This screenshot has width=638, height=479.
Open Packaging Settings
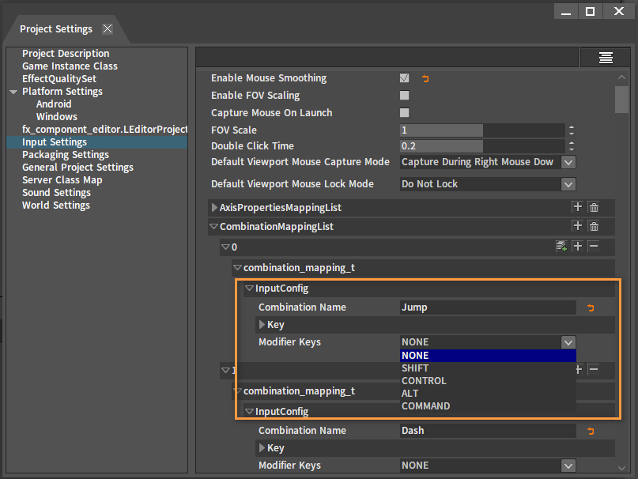click(66, 155)
